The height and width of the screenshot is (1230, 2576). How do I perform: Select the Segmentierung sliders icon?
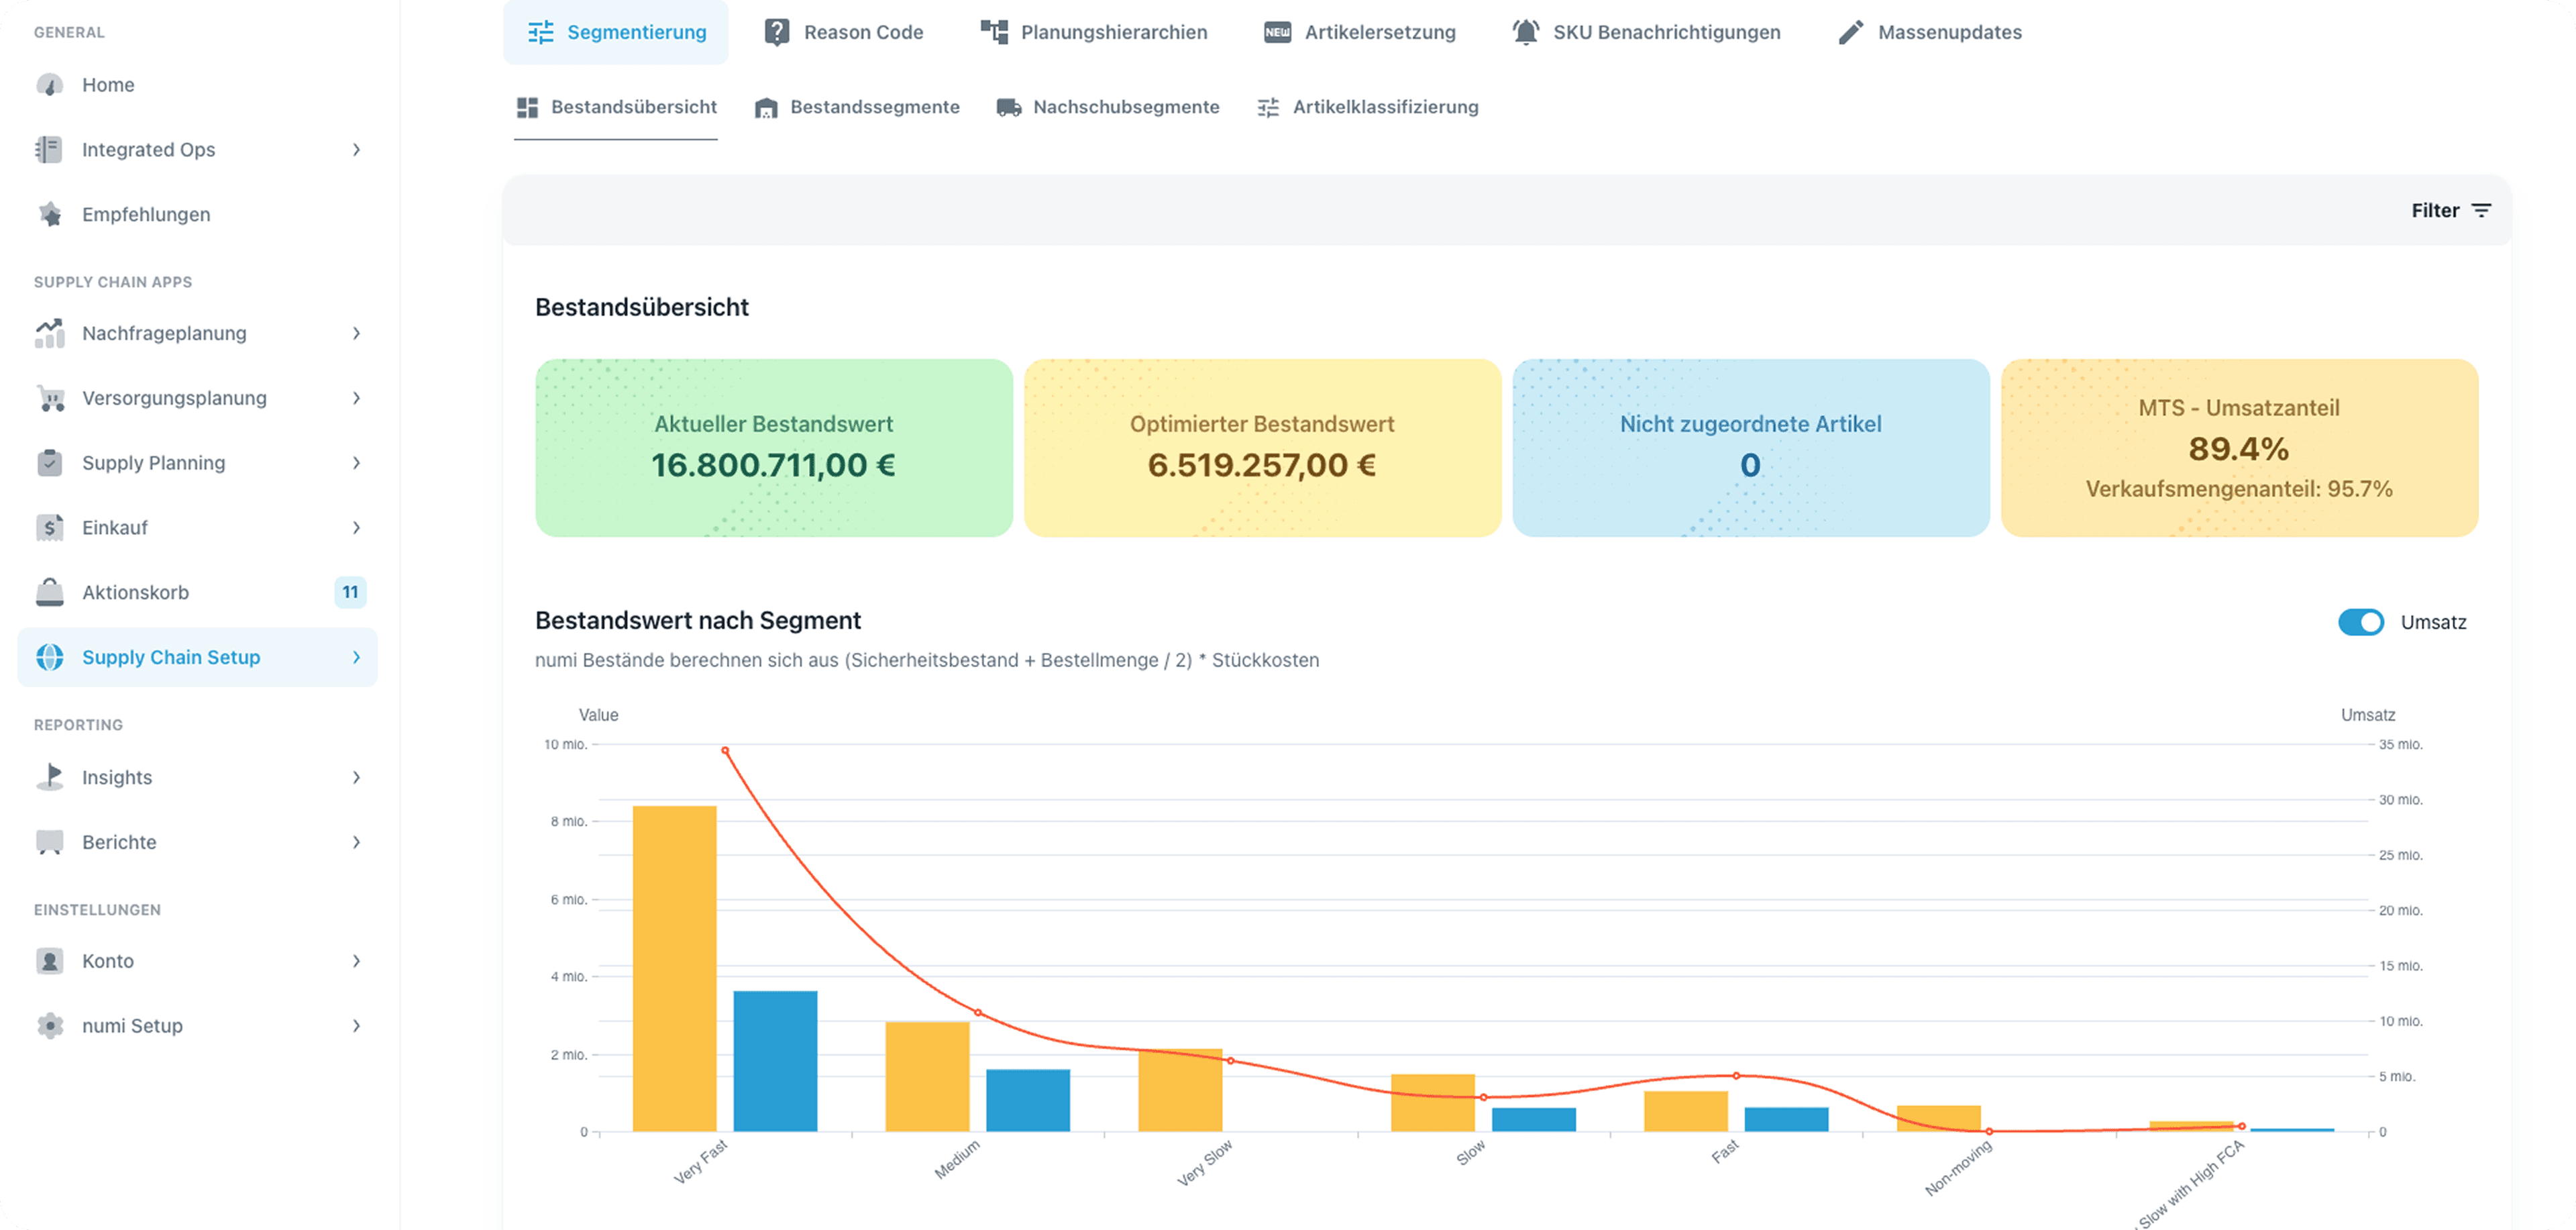539,32
